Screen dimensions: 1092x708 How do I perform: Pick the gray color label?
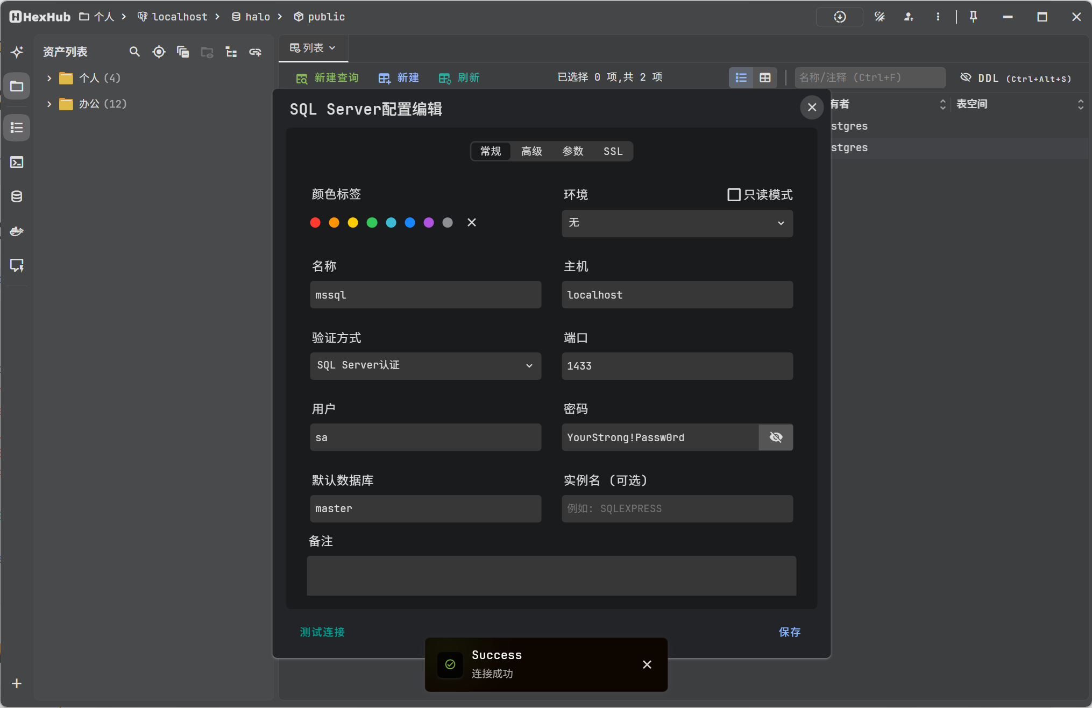click(x=448, y=222)
